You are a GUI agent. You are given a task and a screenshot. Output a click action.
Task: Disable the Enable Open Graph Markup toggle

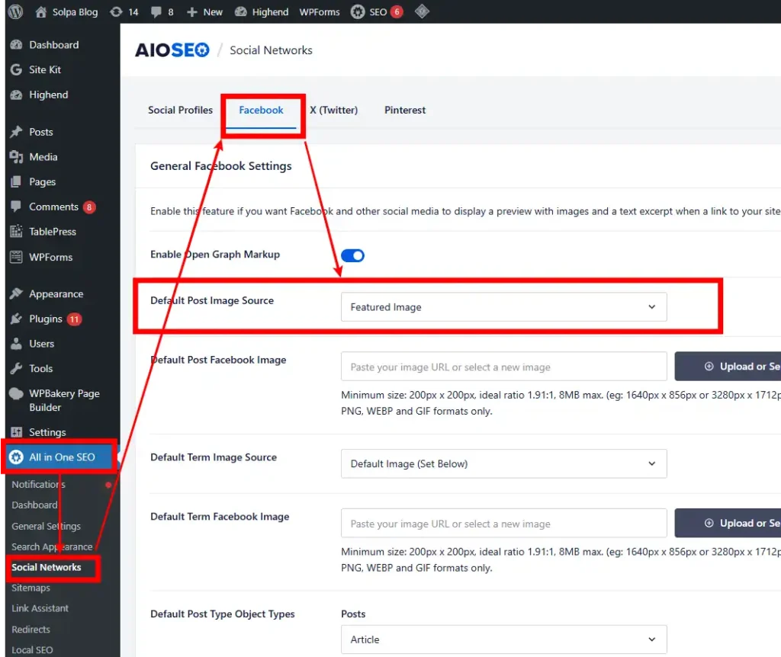(x=352, y=255)
